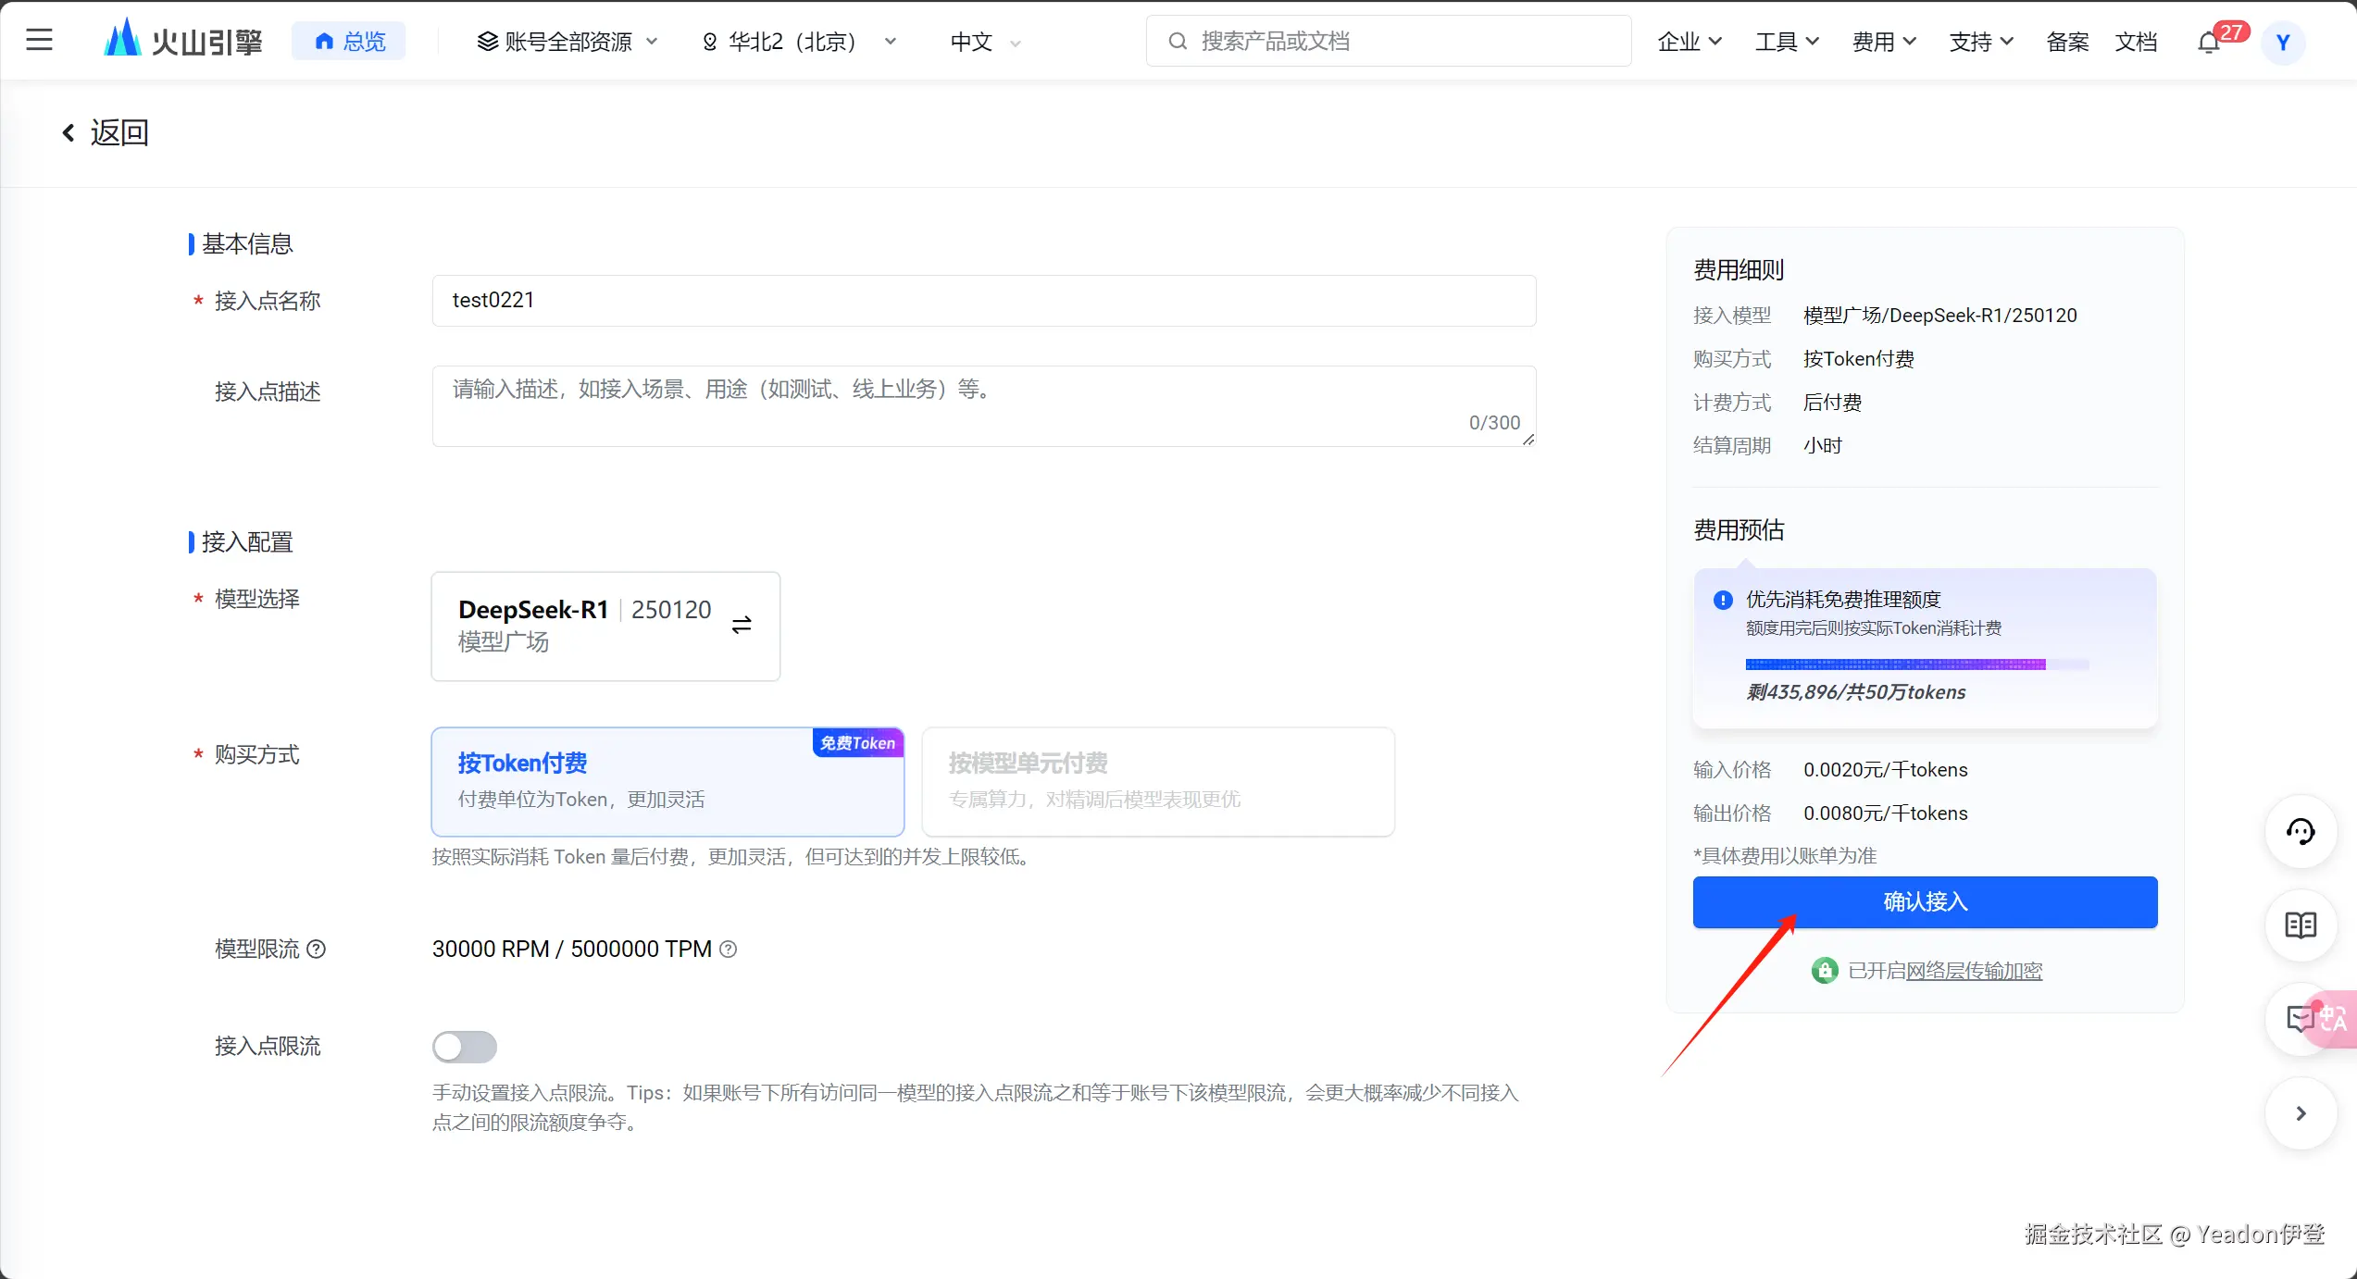Viewport: 2357px width, 1279px height.
Task: Click the 确认接入 button
Action: (1925, 901)
